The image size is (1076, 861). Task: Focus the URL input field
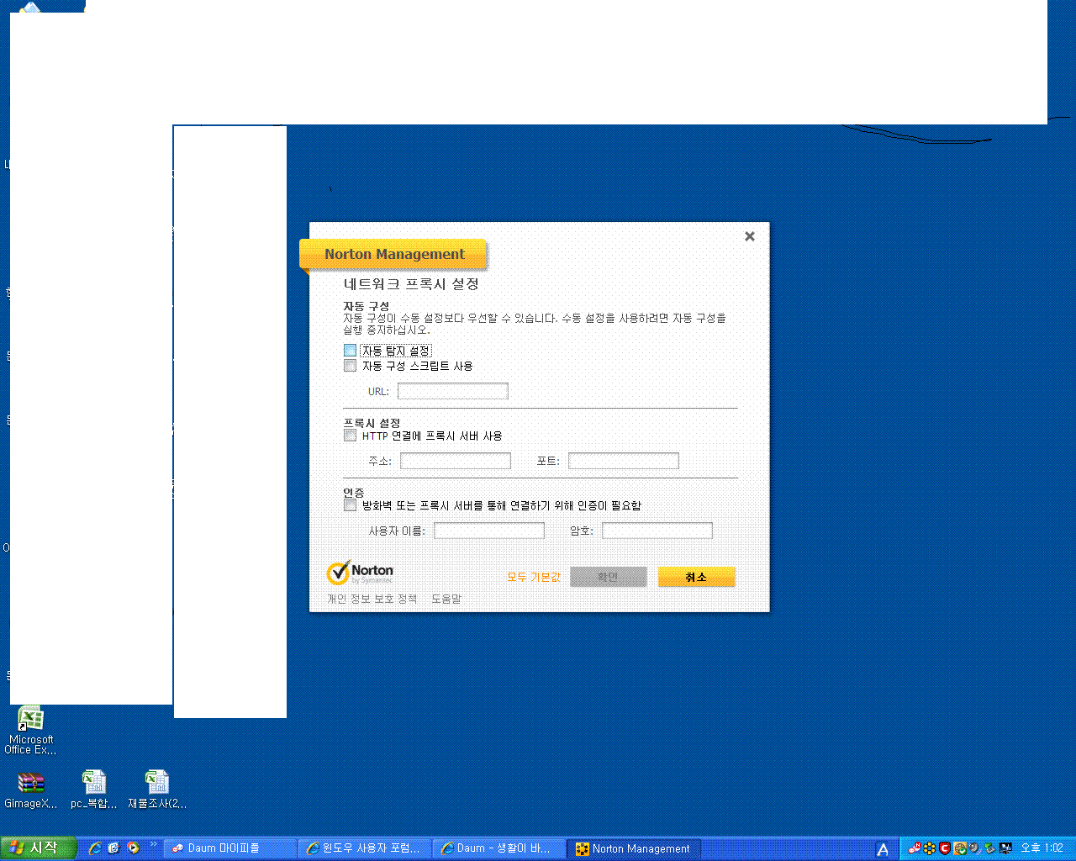(453, 391)
